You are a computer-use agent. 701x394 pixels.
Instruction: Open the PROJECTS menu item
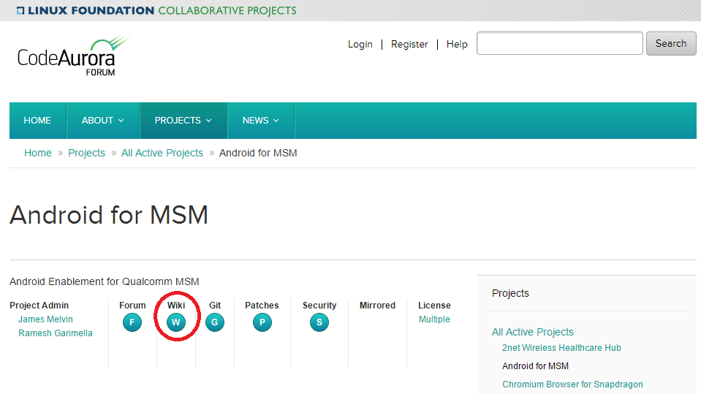click(183, 121)
